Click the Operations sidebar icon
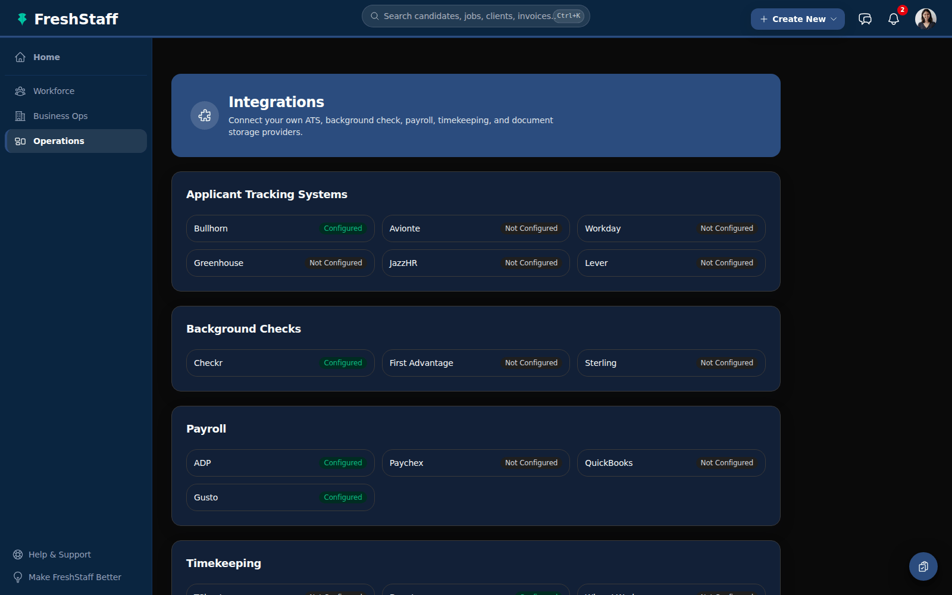 tap(20, 141)
